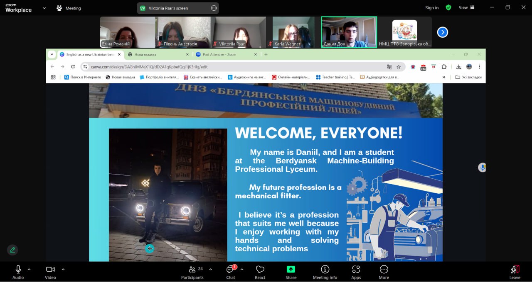Close the Post Attendee - Zoom tab
532x282 pixels.
[x=255, y=54]
